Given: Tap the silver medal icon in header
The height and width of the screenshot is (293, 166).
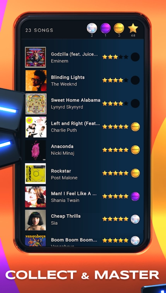Looking at the screenshot, I should tap(92, 28).
